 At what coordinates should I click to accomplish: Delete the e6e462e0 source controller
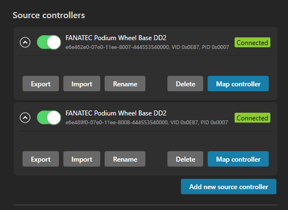pos(186,84)
